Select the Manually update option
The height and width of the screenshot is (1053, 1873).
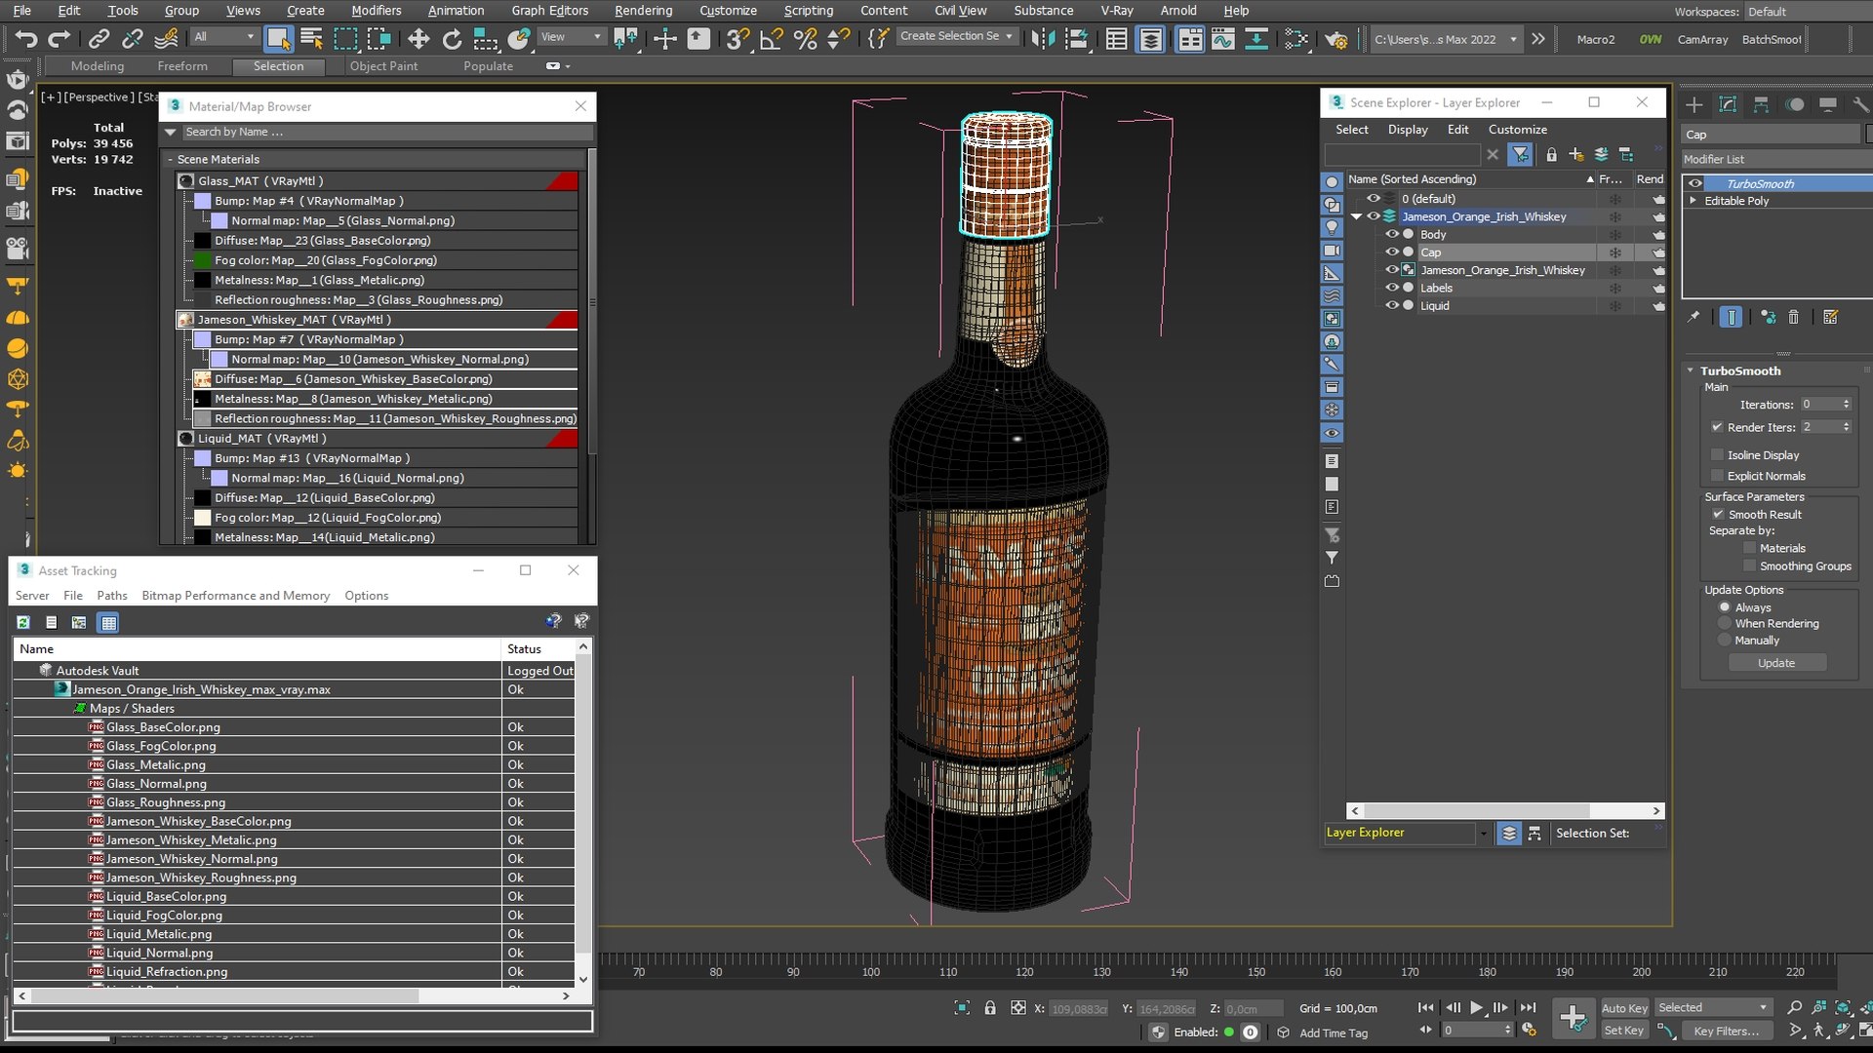(1725, 641)
